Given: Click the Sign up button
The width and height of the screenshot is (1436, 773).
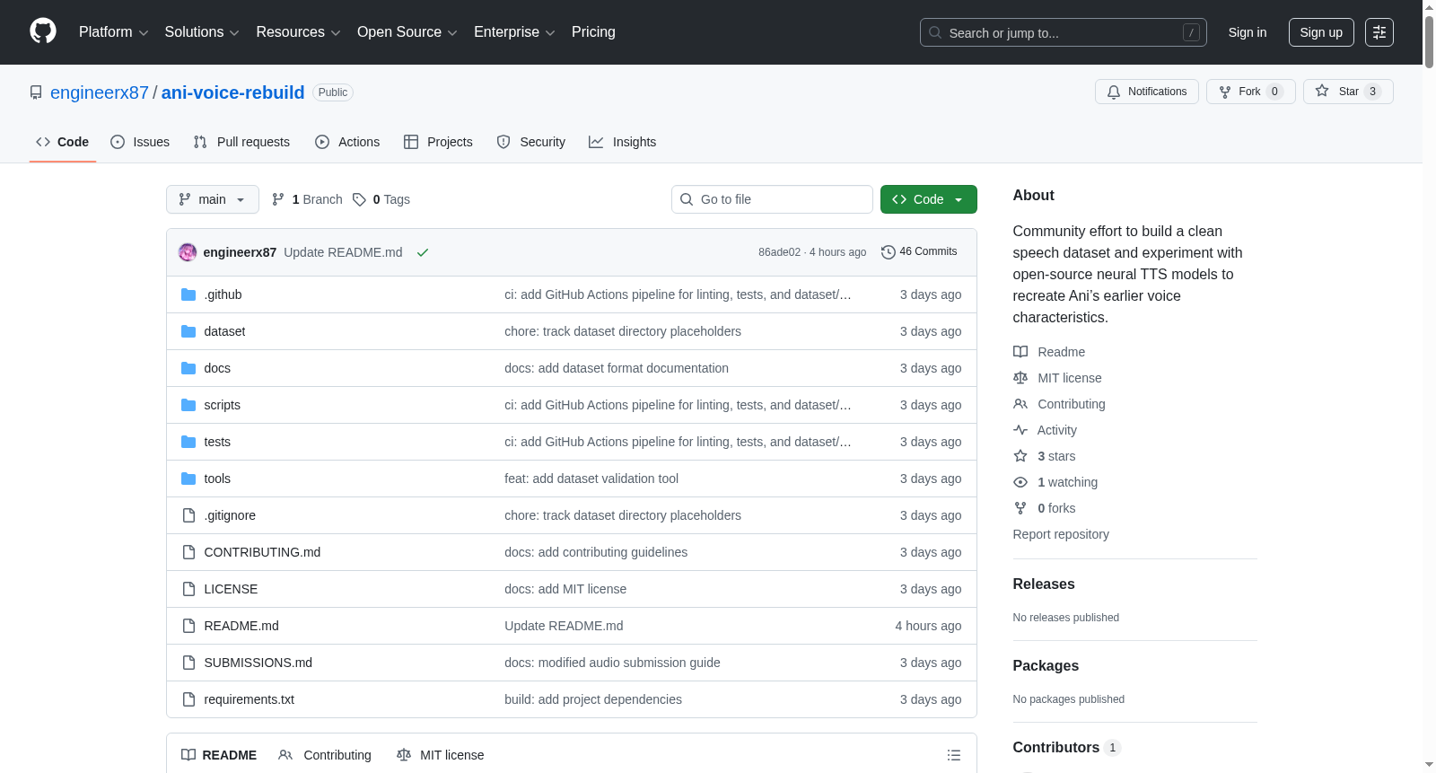Looking at the screenshot, I should coord(1321,32).
